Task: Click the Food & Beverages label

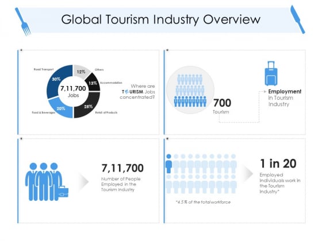Action: [x=43, y=112]
